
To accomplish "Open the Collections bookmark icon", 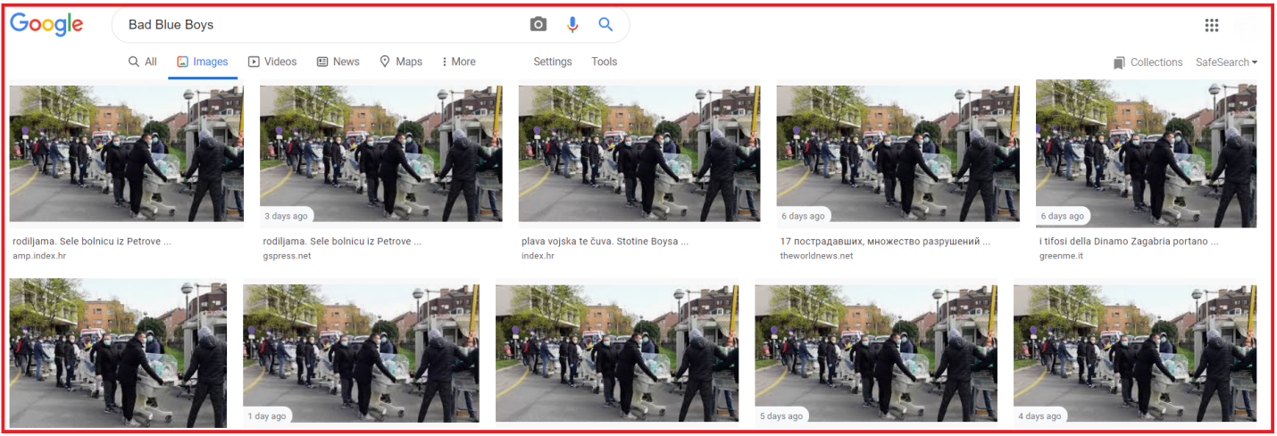I will pyautogui.click(x=1119, y=62).
